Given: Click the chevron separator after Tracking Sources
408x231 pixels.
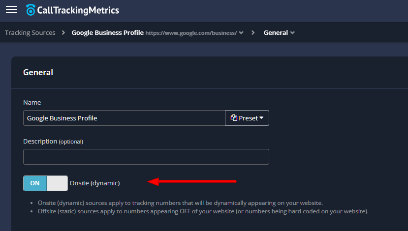Looking at the screenshot, I should click(63, 33).
